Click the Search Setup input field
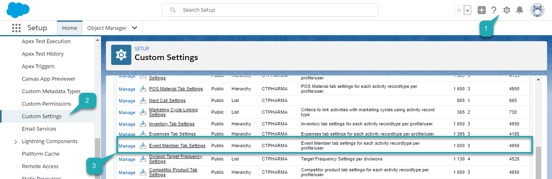 pyautogui.click(x=270, y=10)
